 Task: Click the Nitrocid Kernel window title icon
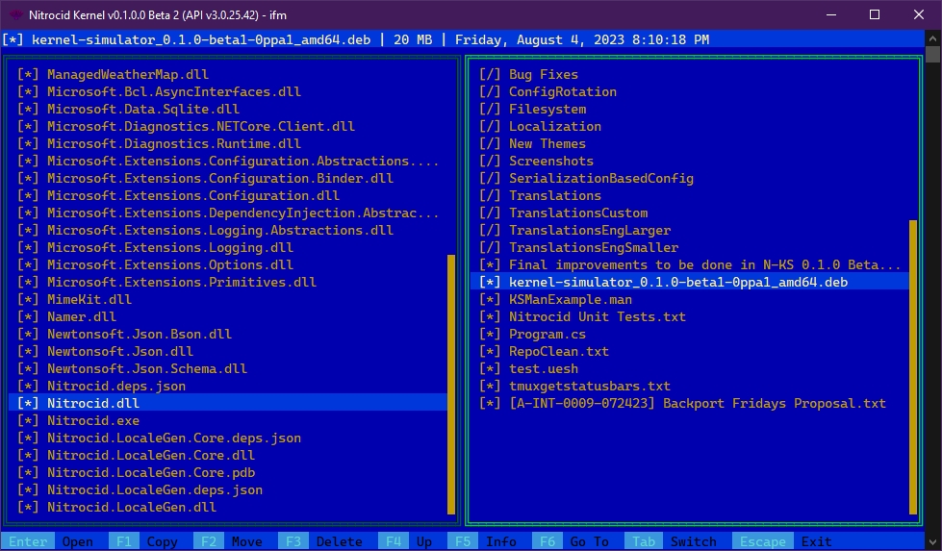[16, 14]
